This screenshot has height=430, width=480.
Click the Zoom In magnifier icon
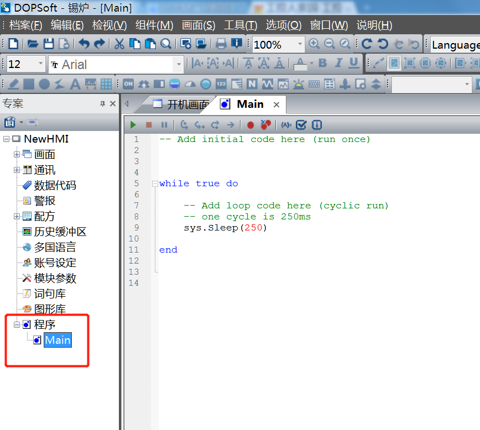coord(314,44)
